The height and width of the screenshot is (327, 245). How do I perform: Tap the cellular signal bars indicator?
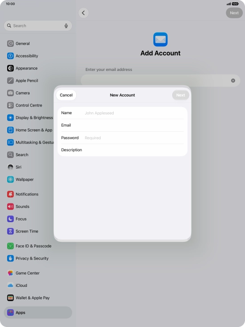click(x=229, y=4)
